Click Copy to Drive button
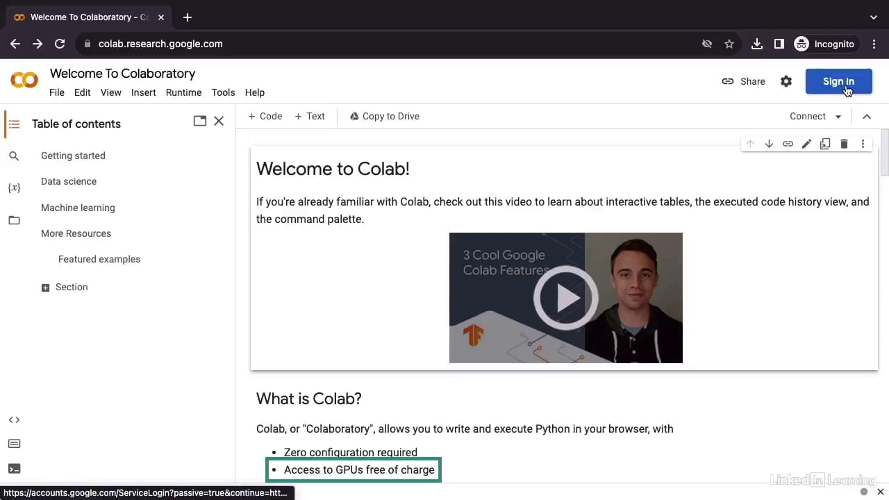This screenshot has height=500, width=889. click(x=385, y=116)
